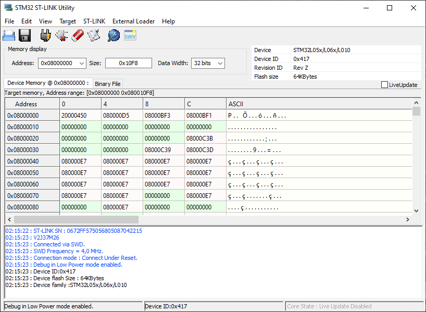Screen dimensions: 426x312
Task: Click the 'Connection mode : Connect Under Reset.' log line
Action: pyautogui.click(x=71, y=258)
